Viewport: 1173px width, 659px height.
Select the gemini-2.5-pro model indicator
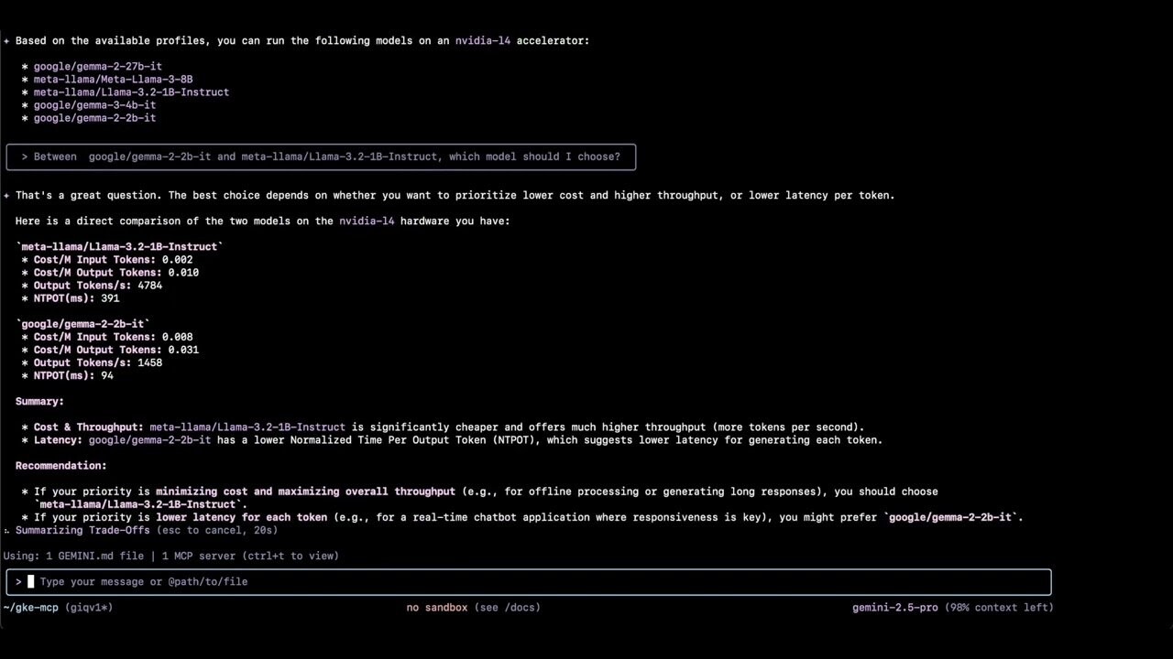point(895,607)
